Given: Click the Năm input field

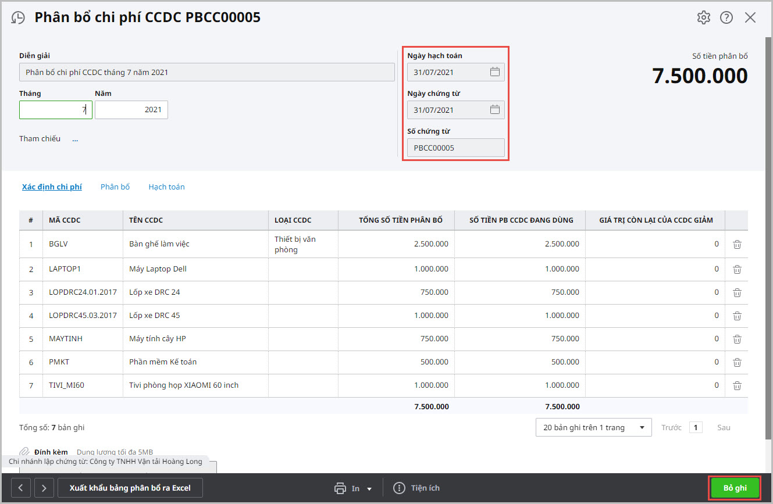Looking at the screenshot, I should tap(131, 110).
